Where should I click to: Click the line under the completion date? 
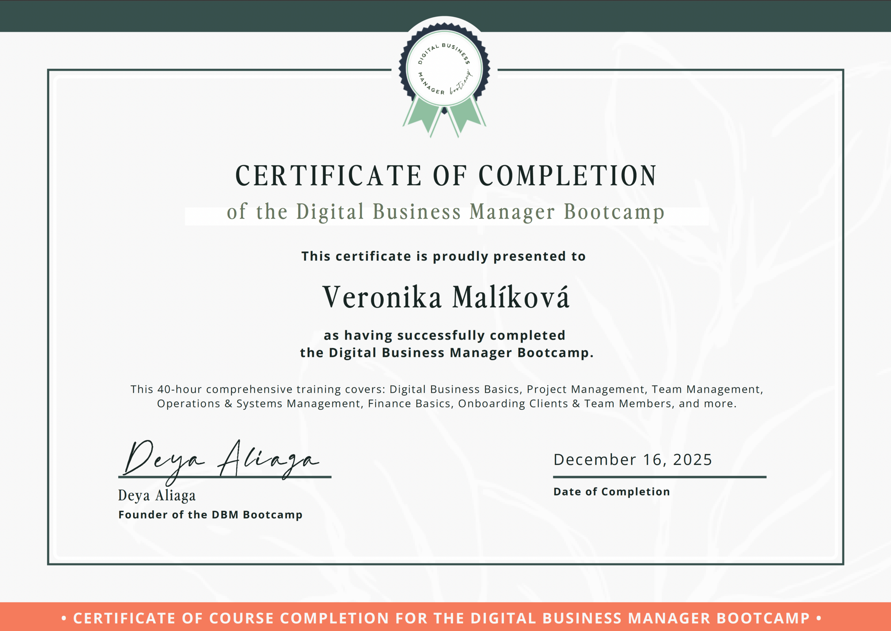tap(659, 477)
